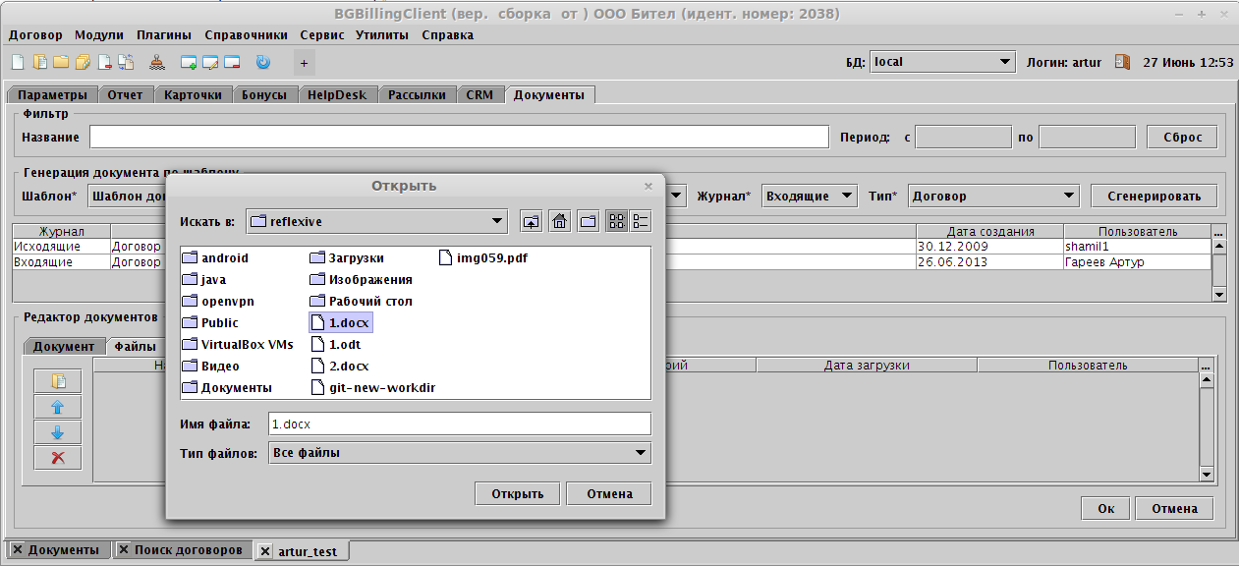Image resolution: width=1239 pixels, height=566 pixels.
Task: Click the home folder icon in the dialog
Action: point(559,220)
